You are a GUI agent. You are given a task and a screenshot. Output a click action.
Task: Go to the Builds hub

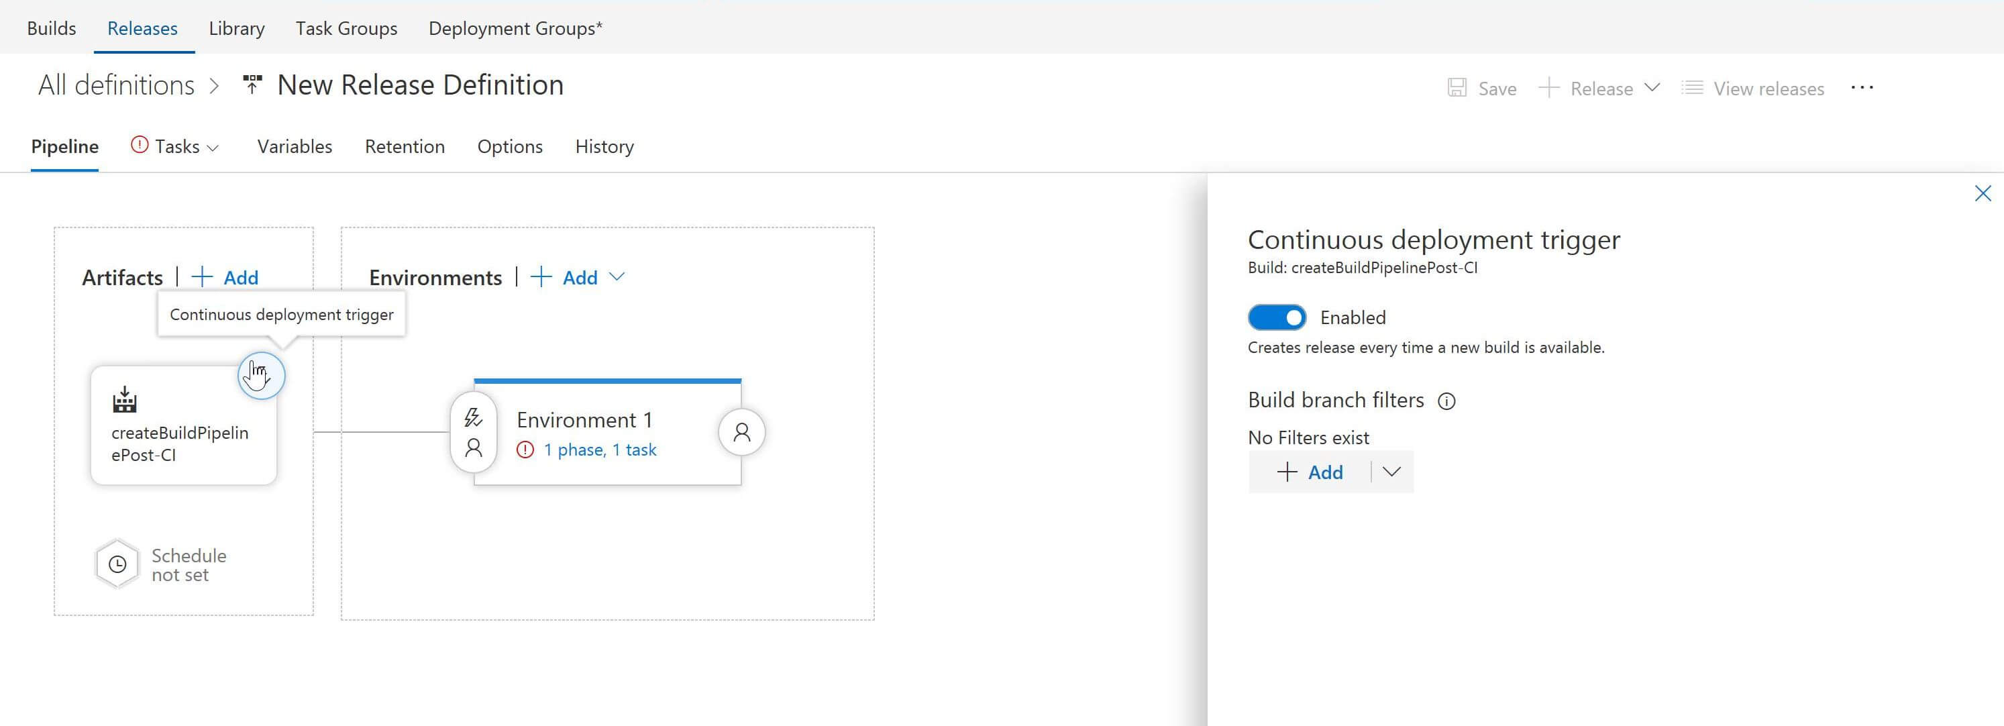coord(52,29)
